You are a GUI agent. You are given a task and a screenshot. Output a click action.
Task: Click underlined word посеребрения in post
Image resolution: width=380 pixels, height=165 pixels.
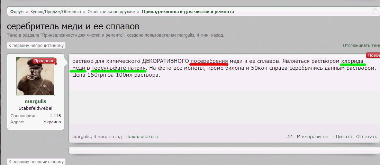(209, 61)
